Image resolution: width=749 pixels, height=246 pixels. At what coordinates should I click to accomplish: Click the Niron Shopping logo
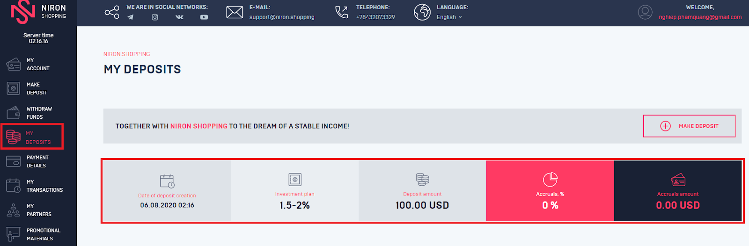coord(38,12)
